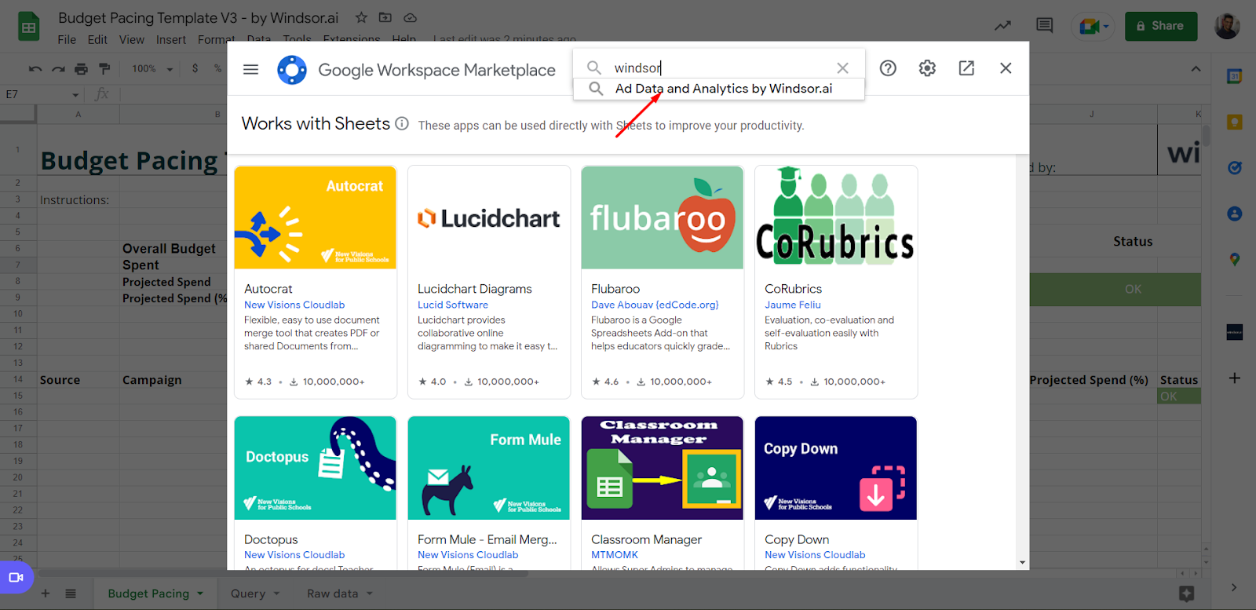Click the green Share button

pyautogui.click(x=1160, y=26)
